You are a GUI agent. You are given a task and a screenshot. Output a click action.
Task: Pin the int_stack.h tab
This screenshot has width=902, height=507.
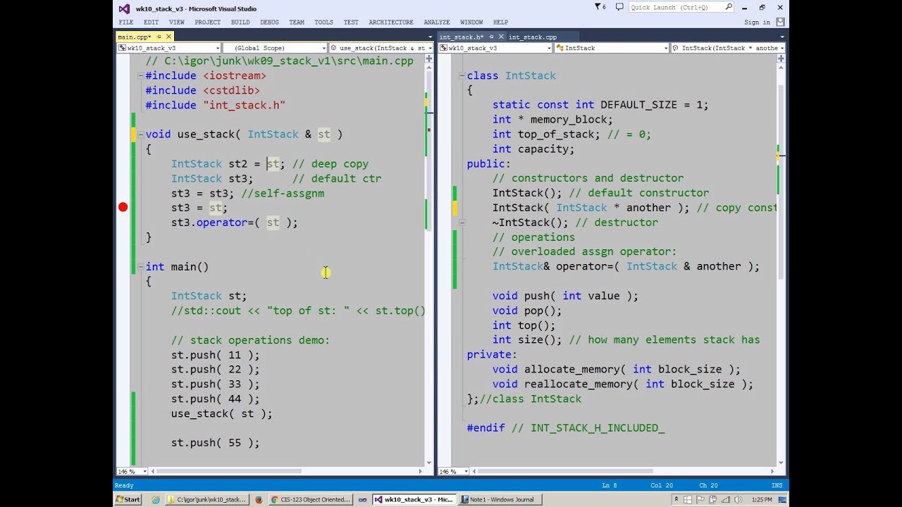point(491,37)
